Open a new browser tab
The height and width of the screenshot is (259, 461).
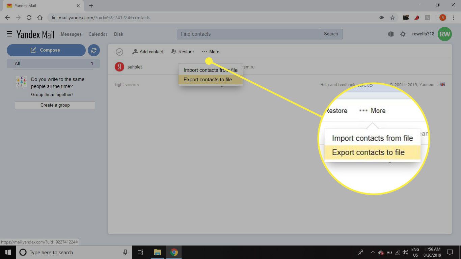(91, 6)
